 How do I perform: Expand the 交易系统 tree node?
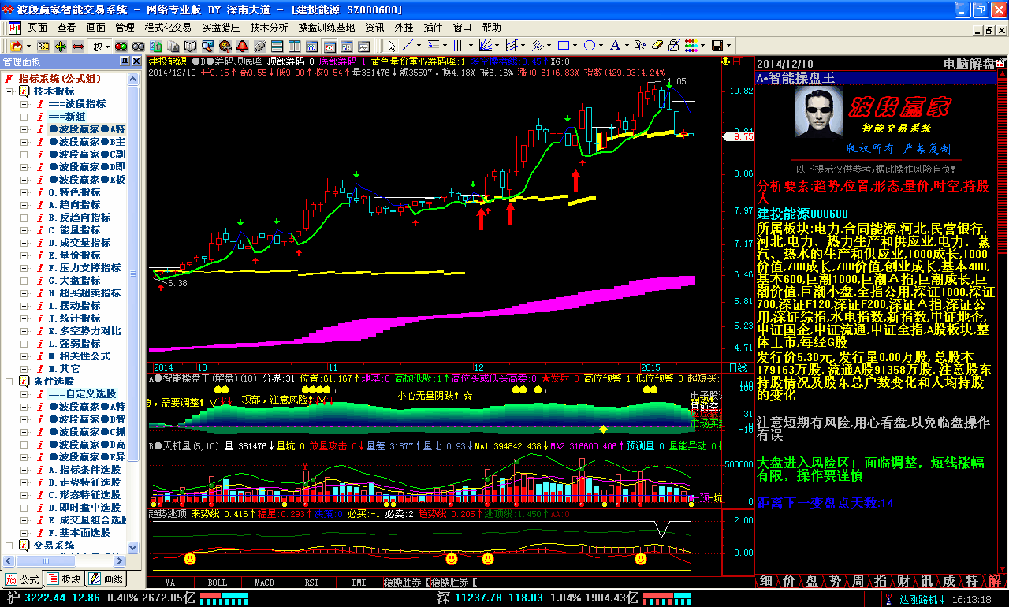pyautogui.click(x=9, y=546)
